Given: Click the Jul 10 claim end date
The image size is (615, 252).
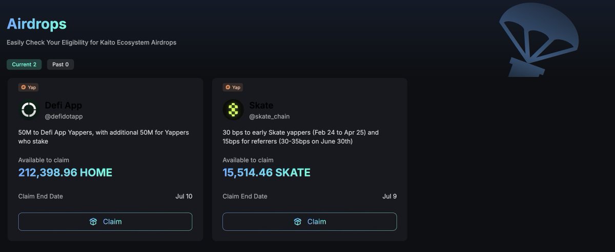Looking at the screenshot, I should 183,196.
